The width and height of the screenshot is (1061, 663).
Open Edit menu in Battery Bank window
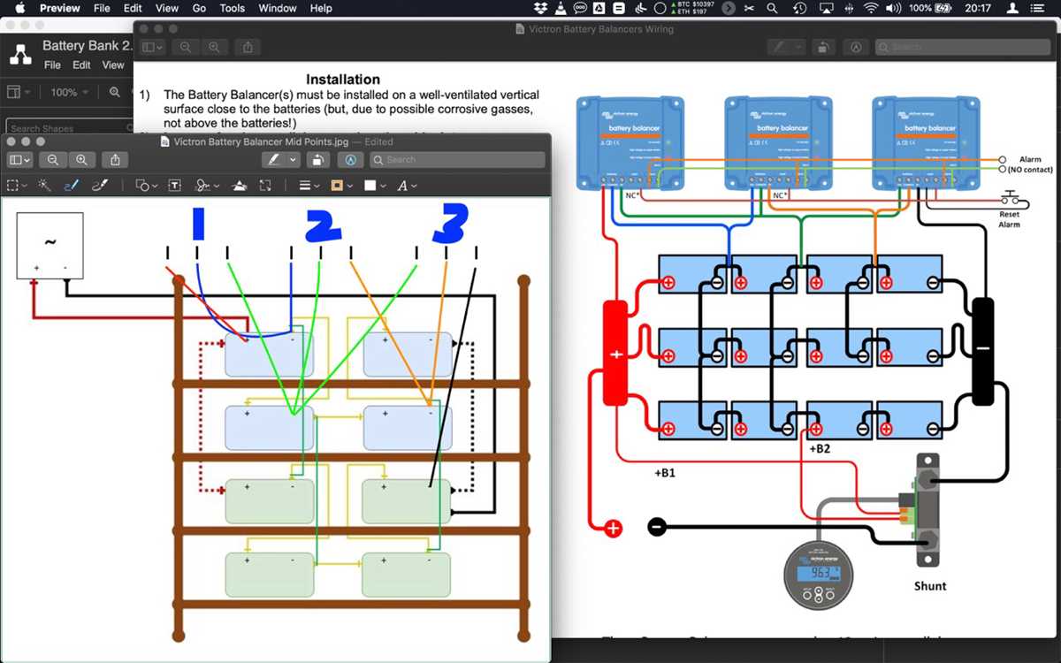click(x=81, y=65)
